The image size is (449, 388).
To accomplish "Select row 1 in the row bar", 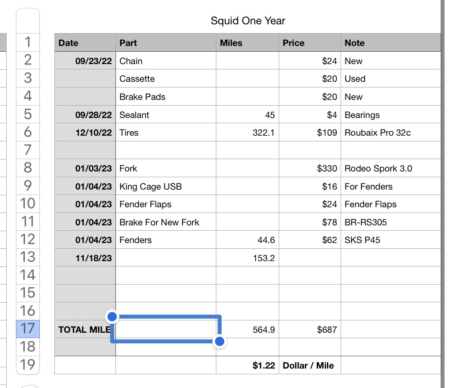I will click(28, 42).
